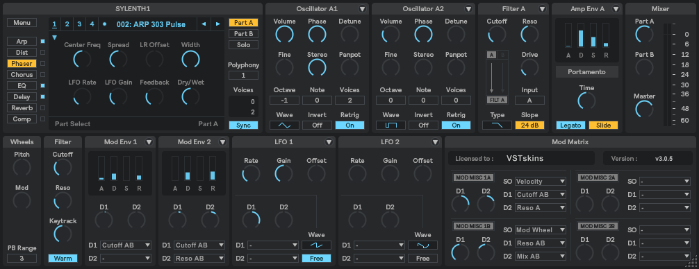The width and height of the screenshot is (699, 269).
Task: Select preset slot 2
Action: pyautogui.click(x=67, y=24)
